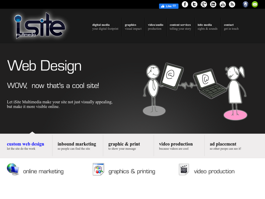Open the Google Plus icon
The width and height of the screenshot is (265, 199).
204,4
